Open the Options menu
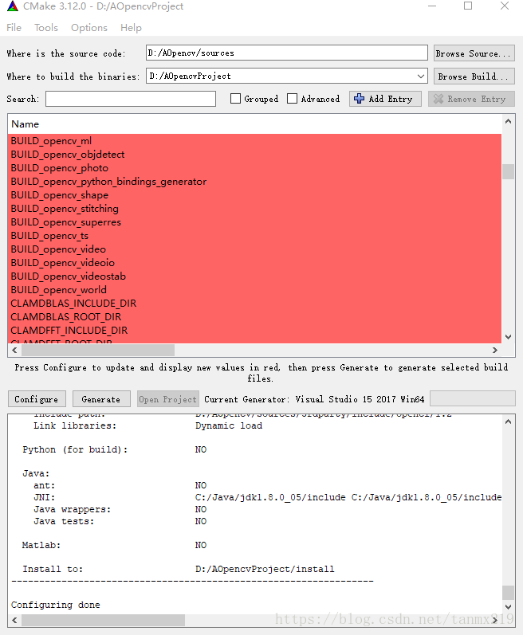Screen dimensions: 523x635 89,28
